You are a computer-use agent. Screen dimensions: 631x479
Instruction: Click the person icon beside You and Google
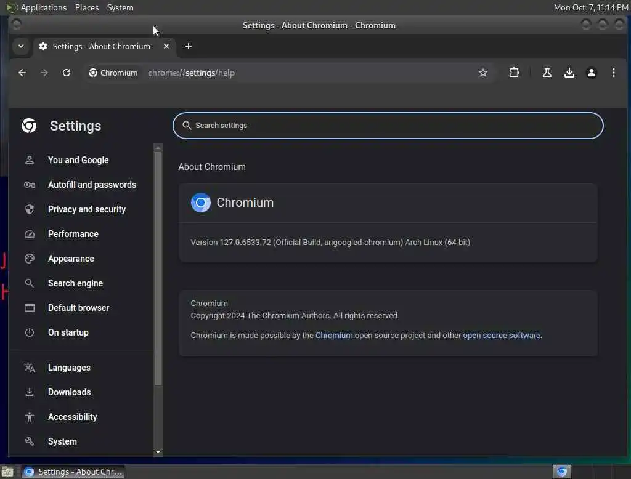[x=30, y=160]
